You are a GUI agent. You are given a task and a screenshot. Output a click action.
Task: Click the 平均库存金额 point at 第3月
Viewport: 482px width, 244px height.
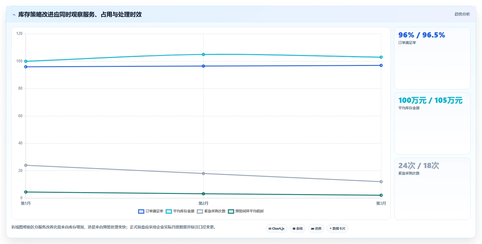click(381, 57)
